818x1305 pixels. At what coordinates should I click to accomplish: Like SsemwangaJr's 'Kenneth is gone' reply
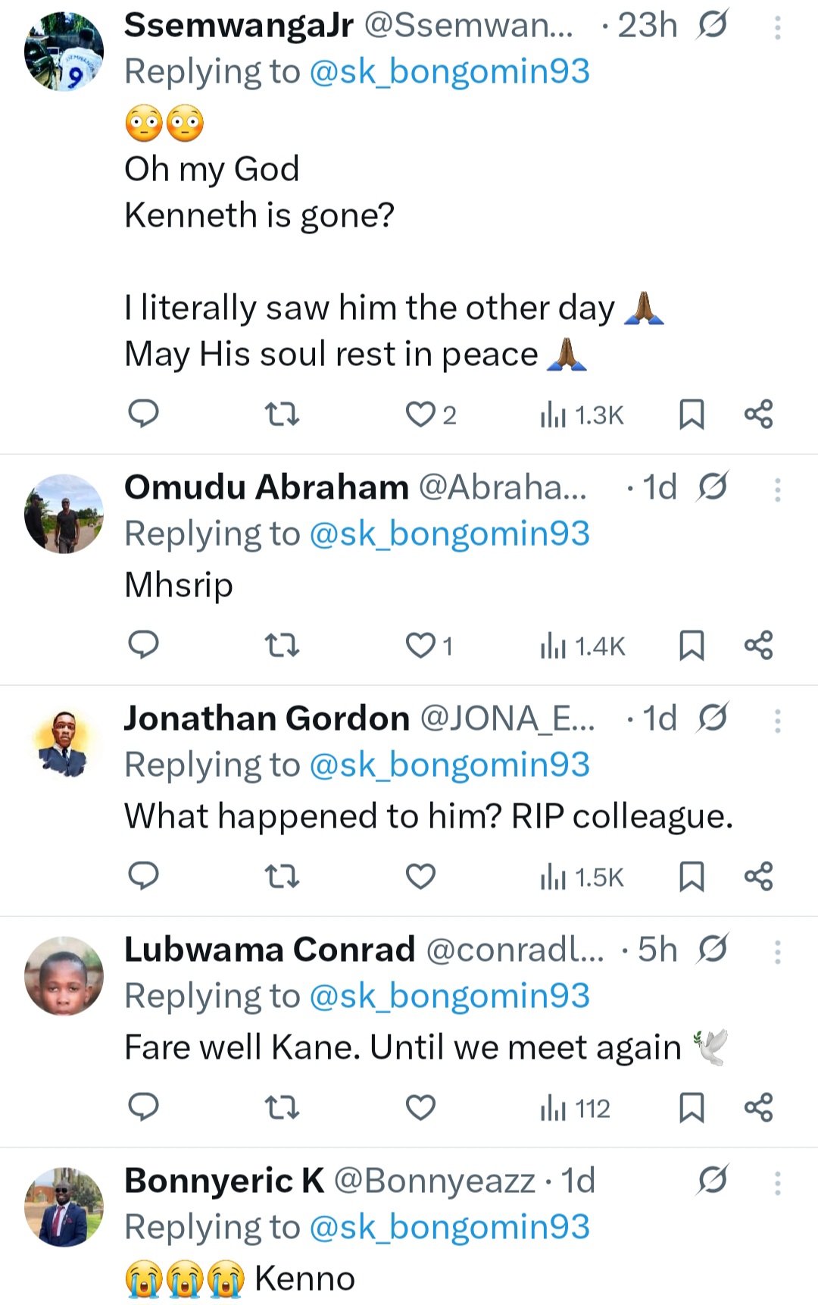click(420, 415)
